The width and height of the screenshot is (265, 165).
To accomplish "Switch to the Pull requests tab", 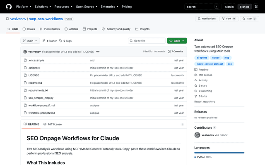I will tap(50, 29).
